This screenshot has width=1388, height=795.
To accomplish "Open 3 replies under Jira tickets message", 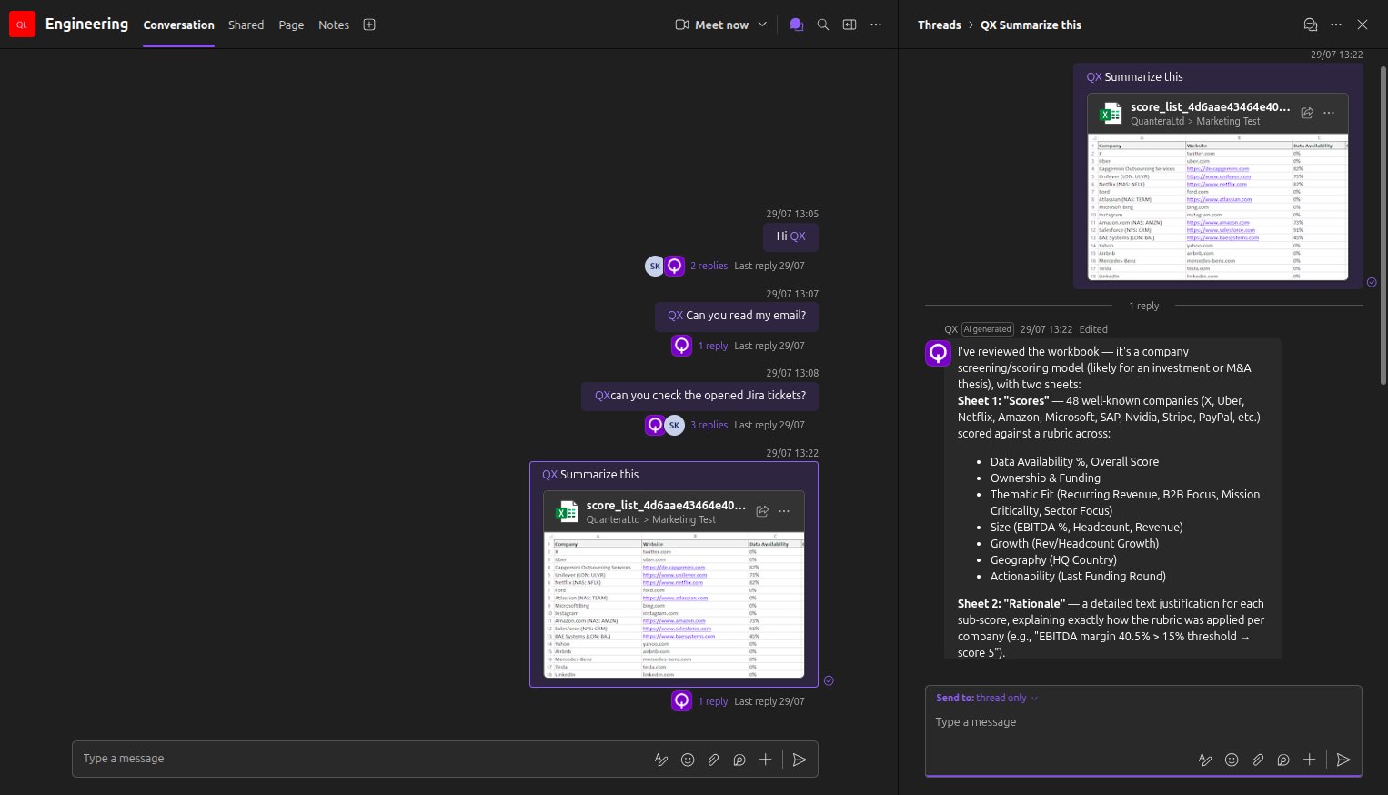I will tap(709, 425).
